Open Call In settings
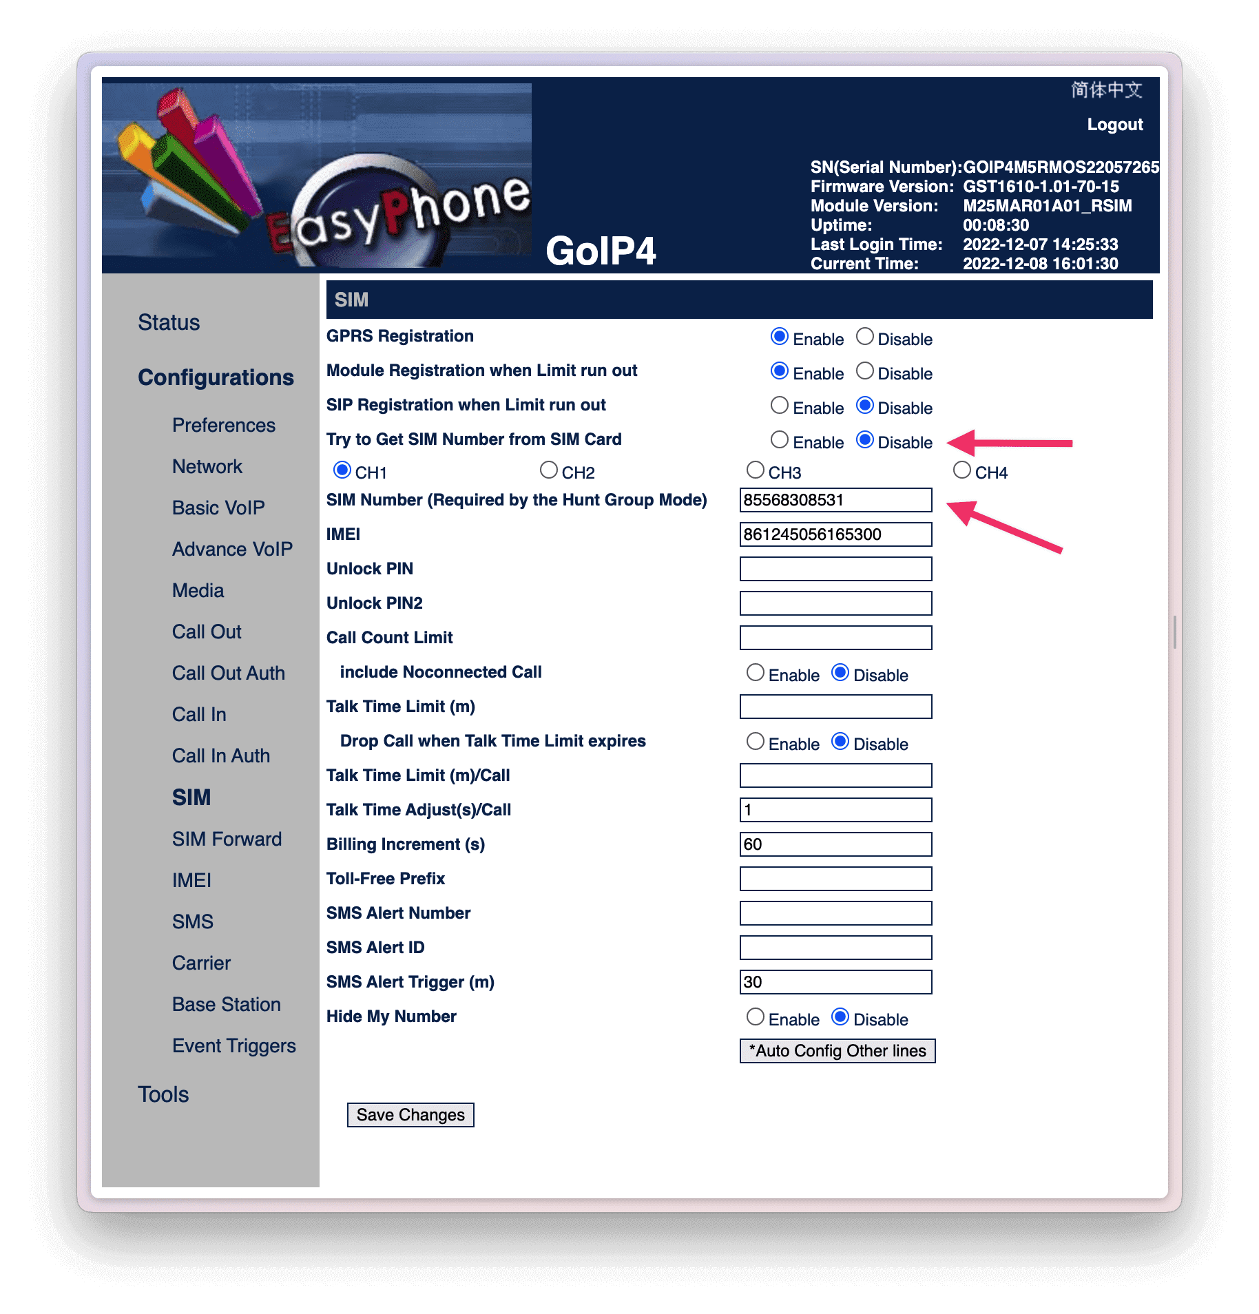The image size is (1259, 1314). (199, 715)
